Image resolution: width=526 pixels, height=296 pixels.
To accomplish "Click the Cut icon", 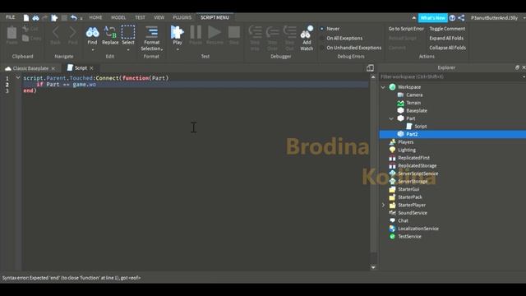I will tap(25, 29).
